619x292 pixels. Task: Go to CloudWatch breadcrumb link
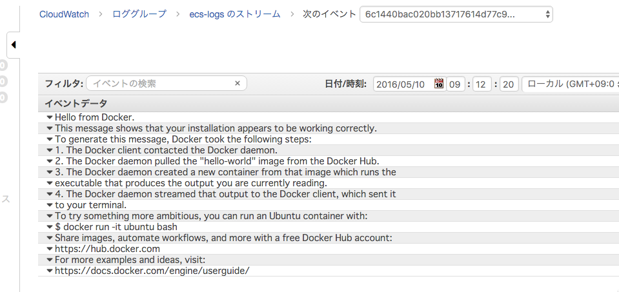pos(63,14)
